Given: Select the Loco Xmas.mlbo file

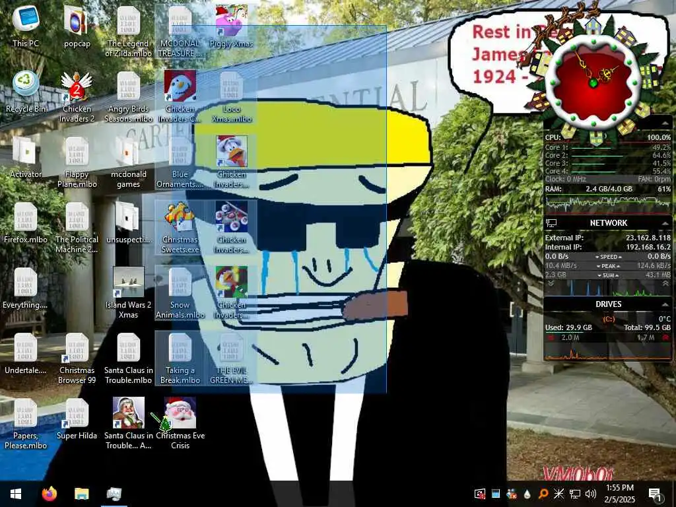Looking at the screenshot, I should (x=232, y=96).
